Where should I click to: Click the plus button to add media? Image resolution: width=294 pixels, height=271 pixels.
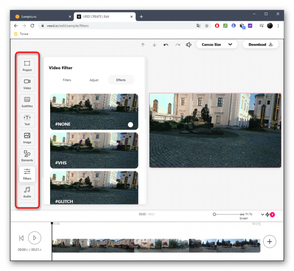[269, 241]
